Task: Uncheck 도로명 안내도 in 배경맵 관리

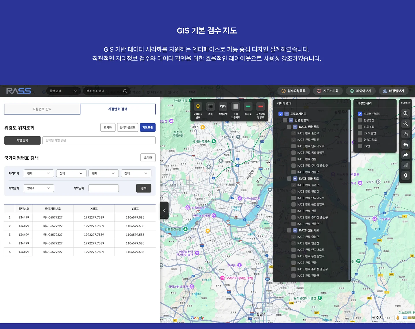Action: 360,113
